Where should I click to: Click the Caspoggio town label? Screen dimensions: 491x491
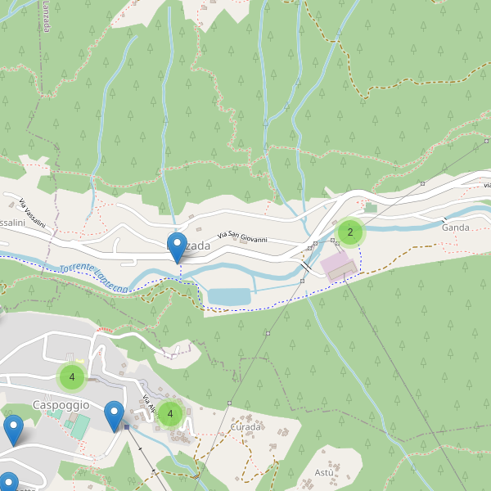pyautogui.click(x=61, y=405)
